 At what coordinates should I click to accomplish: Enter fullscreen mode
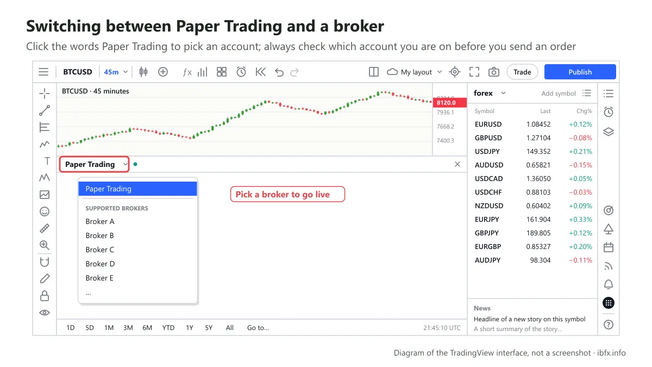click(x=474, y=72)
